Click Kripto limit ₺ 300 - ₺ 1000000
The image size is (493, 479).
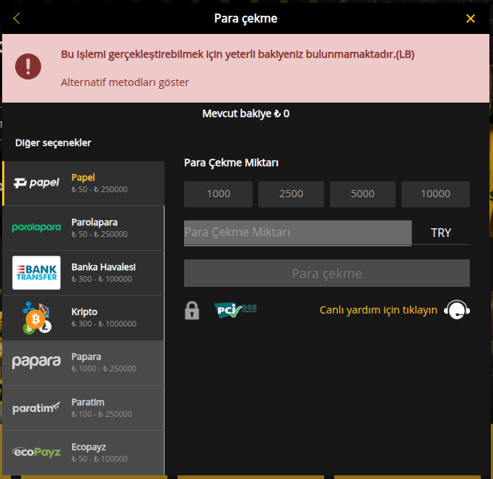pyautogui.click(x=104, y=324)
